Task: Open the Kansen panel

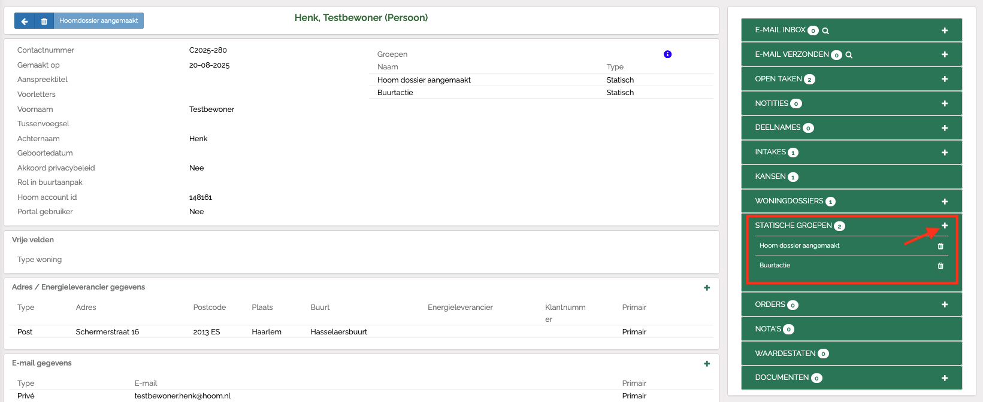Action: click(x=770, y=176)
